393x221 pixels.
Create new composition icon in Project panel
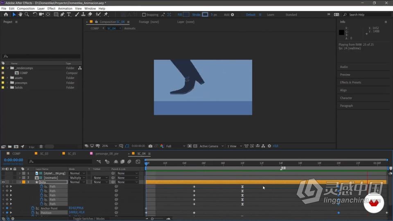(16, 147)
